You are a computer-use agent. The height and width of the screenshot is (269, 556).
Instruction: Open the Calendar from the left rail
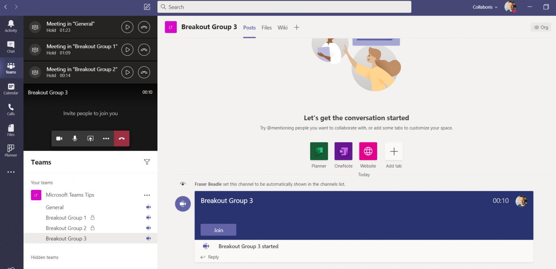coord(10,88)
